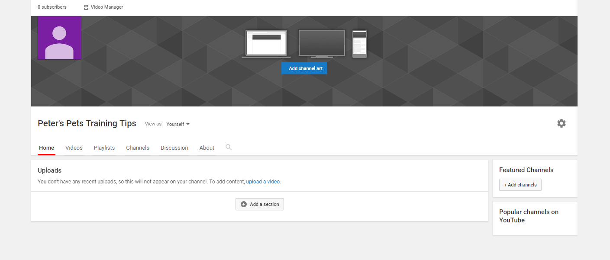Expand the View as Yourself dropdown
The height and width of the screenshot is (260, 610).
[x=178, y=124]
